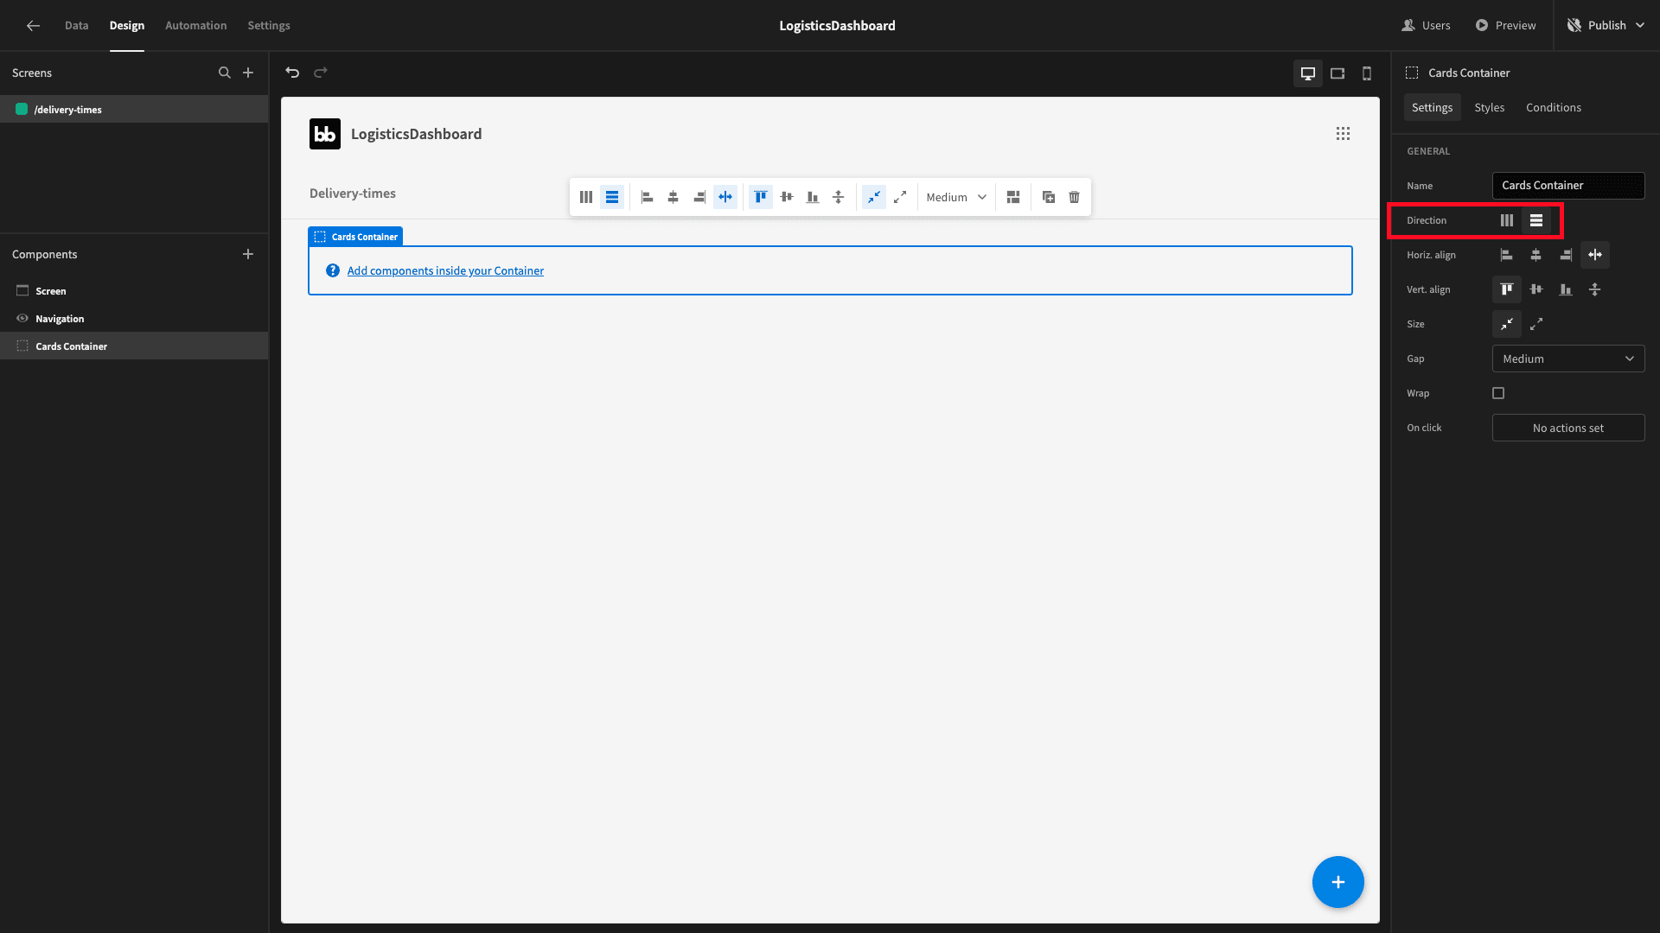
Task: Add a component with Components plus icon
Action: (x=248, y=254)
